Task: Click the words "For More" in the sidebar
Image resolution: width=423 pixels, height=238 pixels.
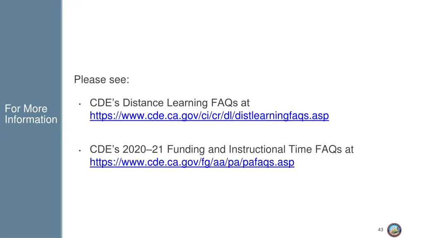Action: point(26,109)
